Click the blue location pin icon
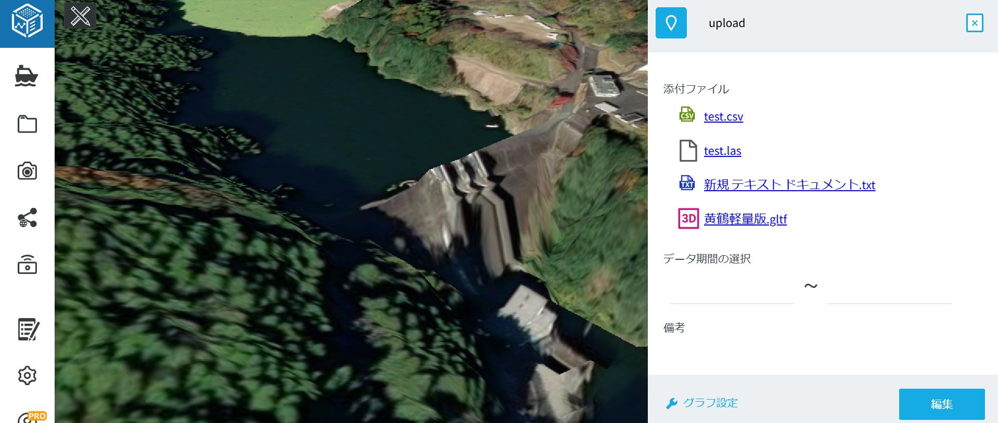Image resolution: width=998 pixels, height=423 pixels. coord(671,23)
